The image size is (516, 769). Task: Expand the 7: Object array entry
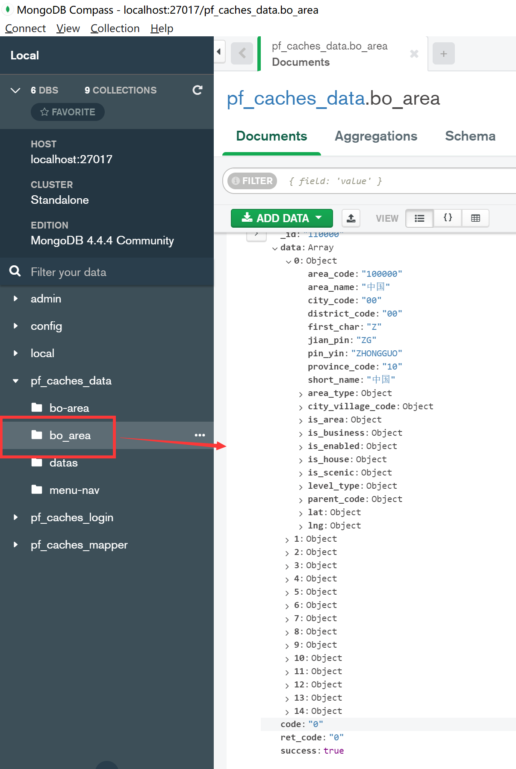pyautogui.click(x=287, y=619)
